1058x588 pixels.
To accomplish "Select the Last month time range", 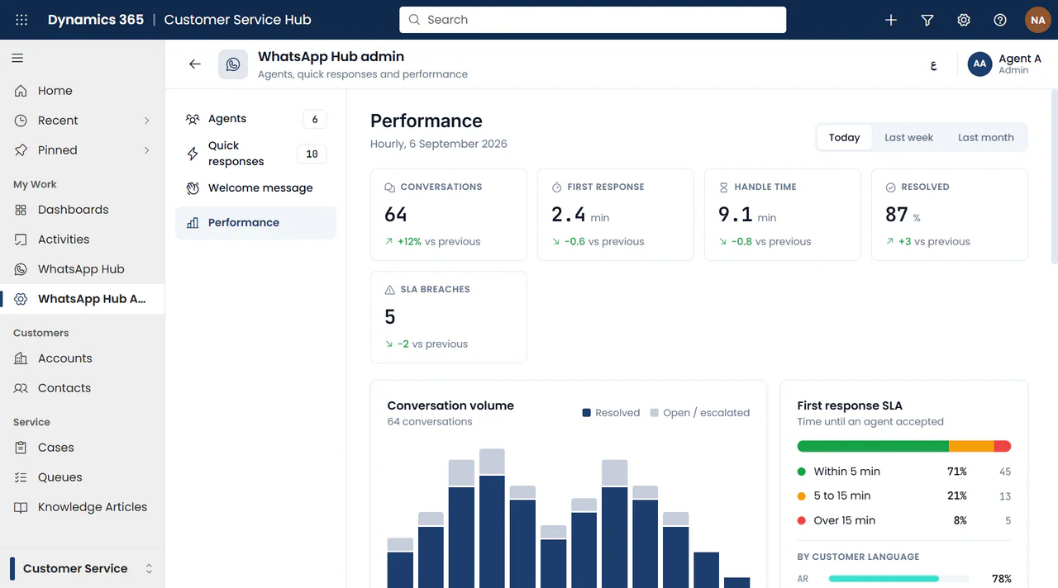I will [x=985, y=138].
